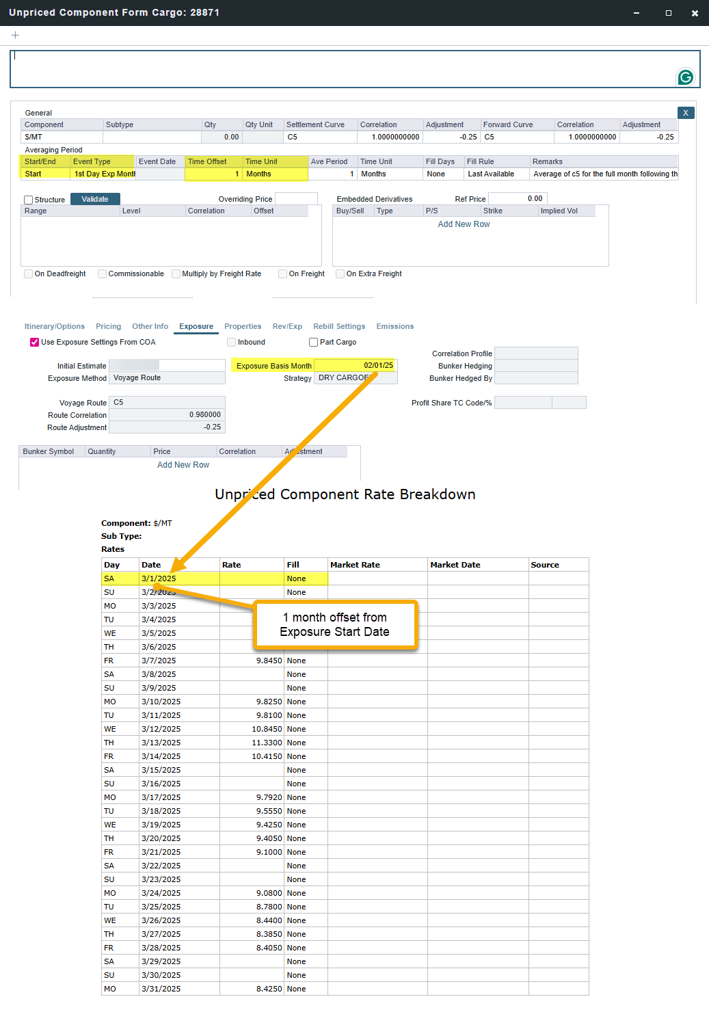709x1012 pixels.
Task: Click Component cell $/MT
Action: 62,137
